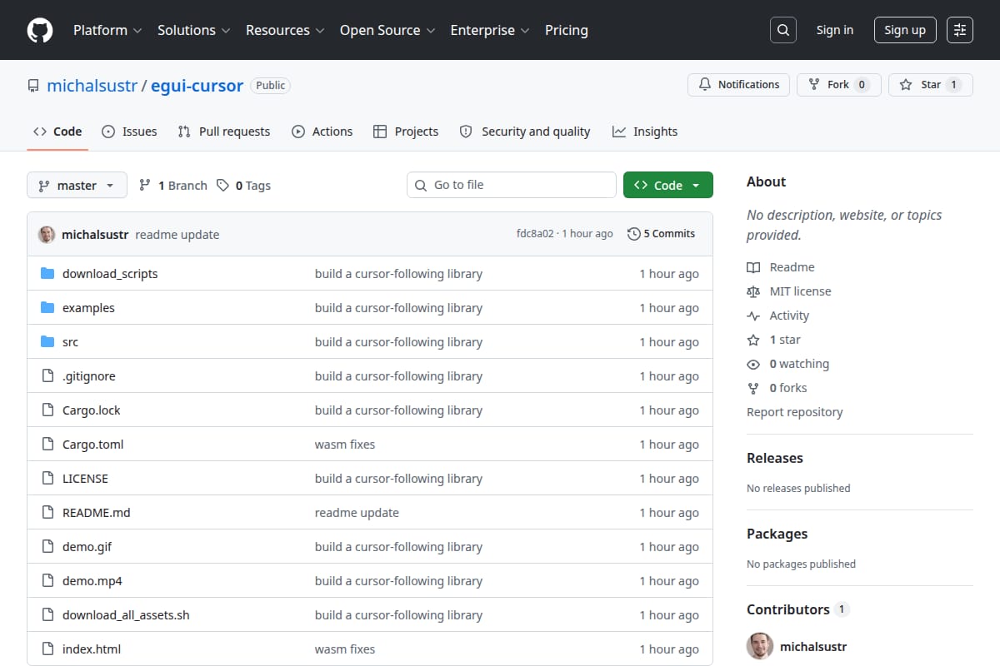Open the Releases section heading
The height and width of the screenshot is (666, 1000).
[x=775, y=458]
